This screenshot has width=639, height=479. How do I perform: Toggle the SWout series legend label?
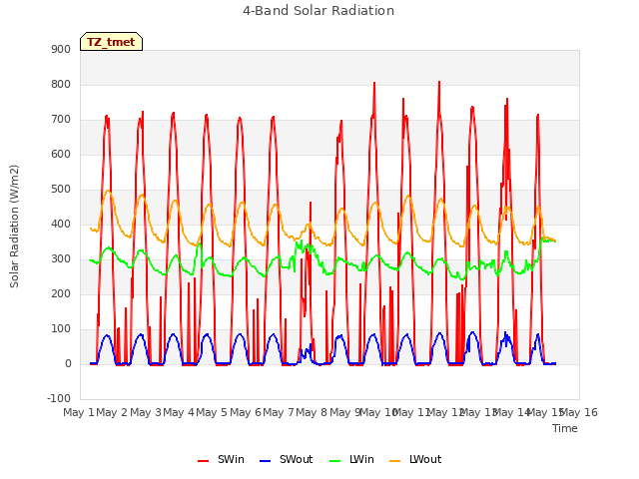click(296, 459)
